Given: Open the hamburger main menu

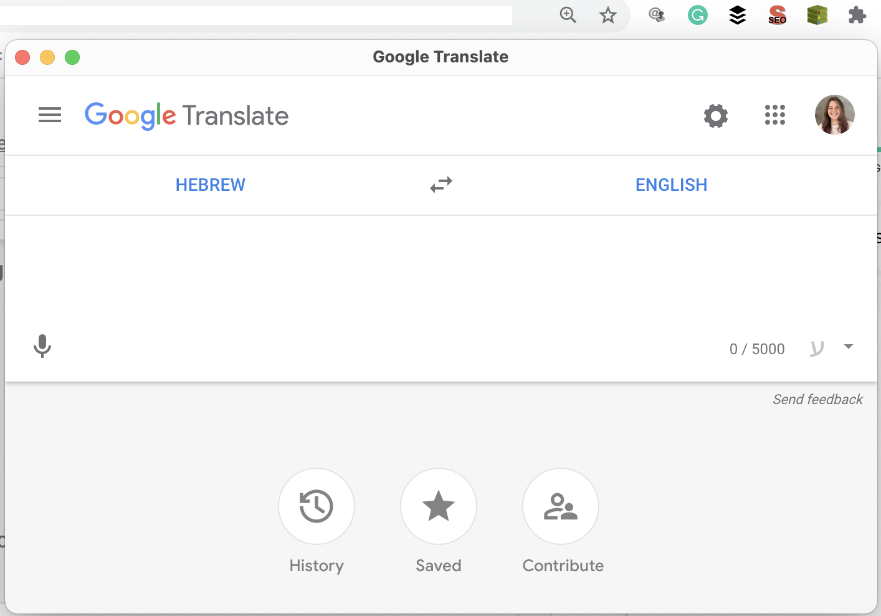Looking at the screenshot, I should (50, 115).
